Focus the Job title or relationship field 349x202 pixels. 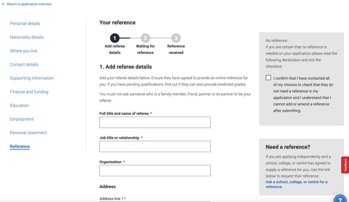point(155,146)
